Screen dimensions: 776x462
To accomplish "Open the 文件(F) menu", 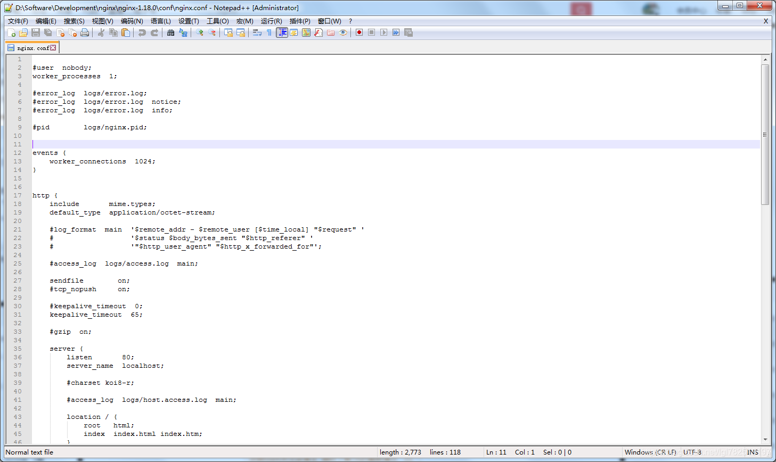I will [18, 21].
